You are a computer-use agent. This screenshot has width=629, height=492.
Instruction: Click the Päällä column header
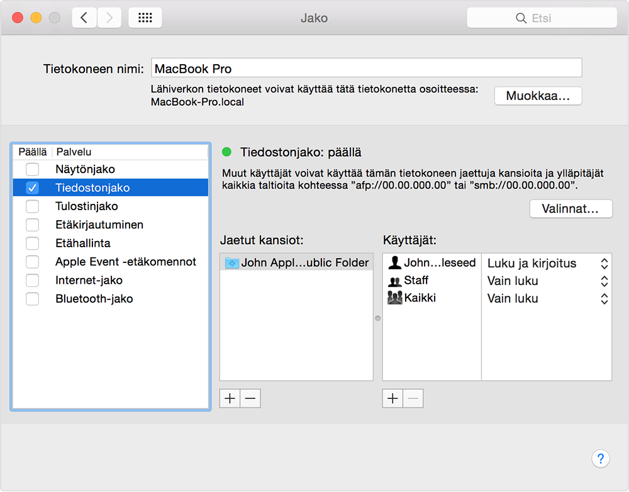(x=33, y=152)
